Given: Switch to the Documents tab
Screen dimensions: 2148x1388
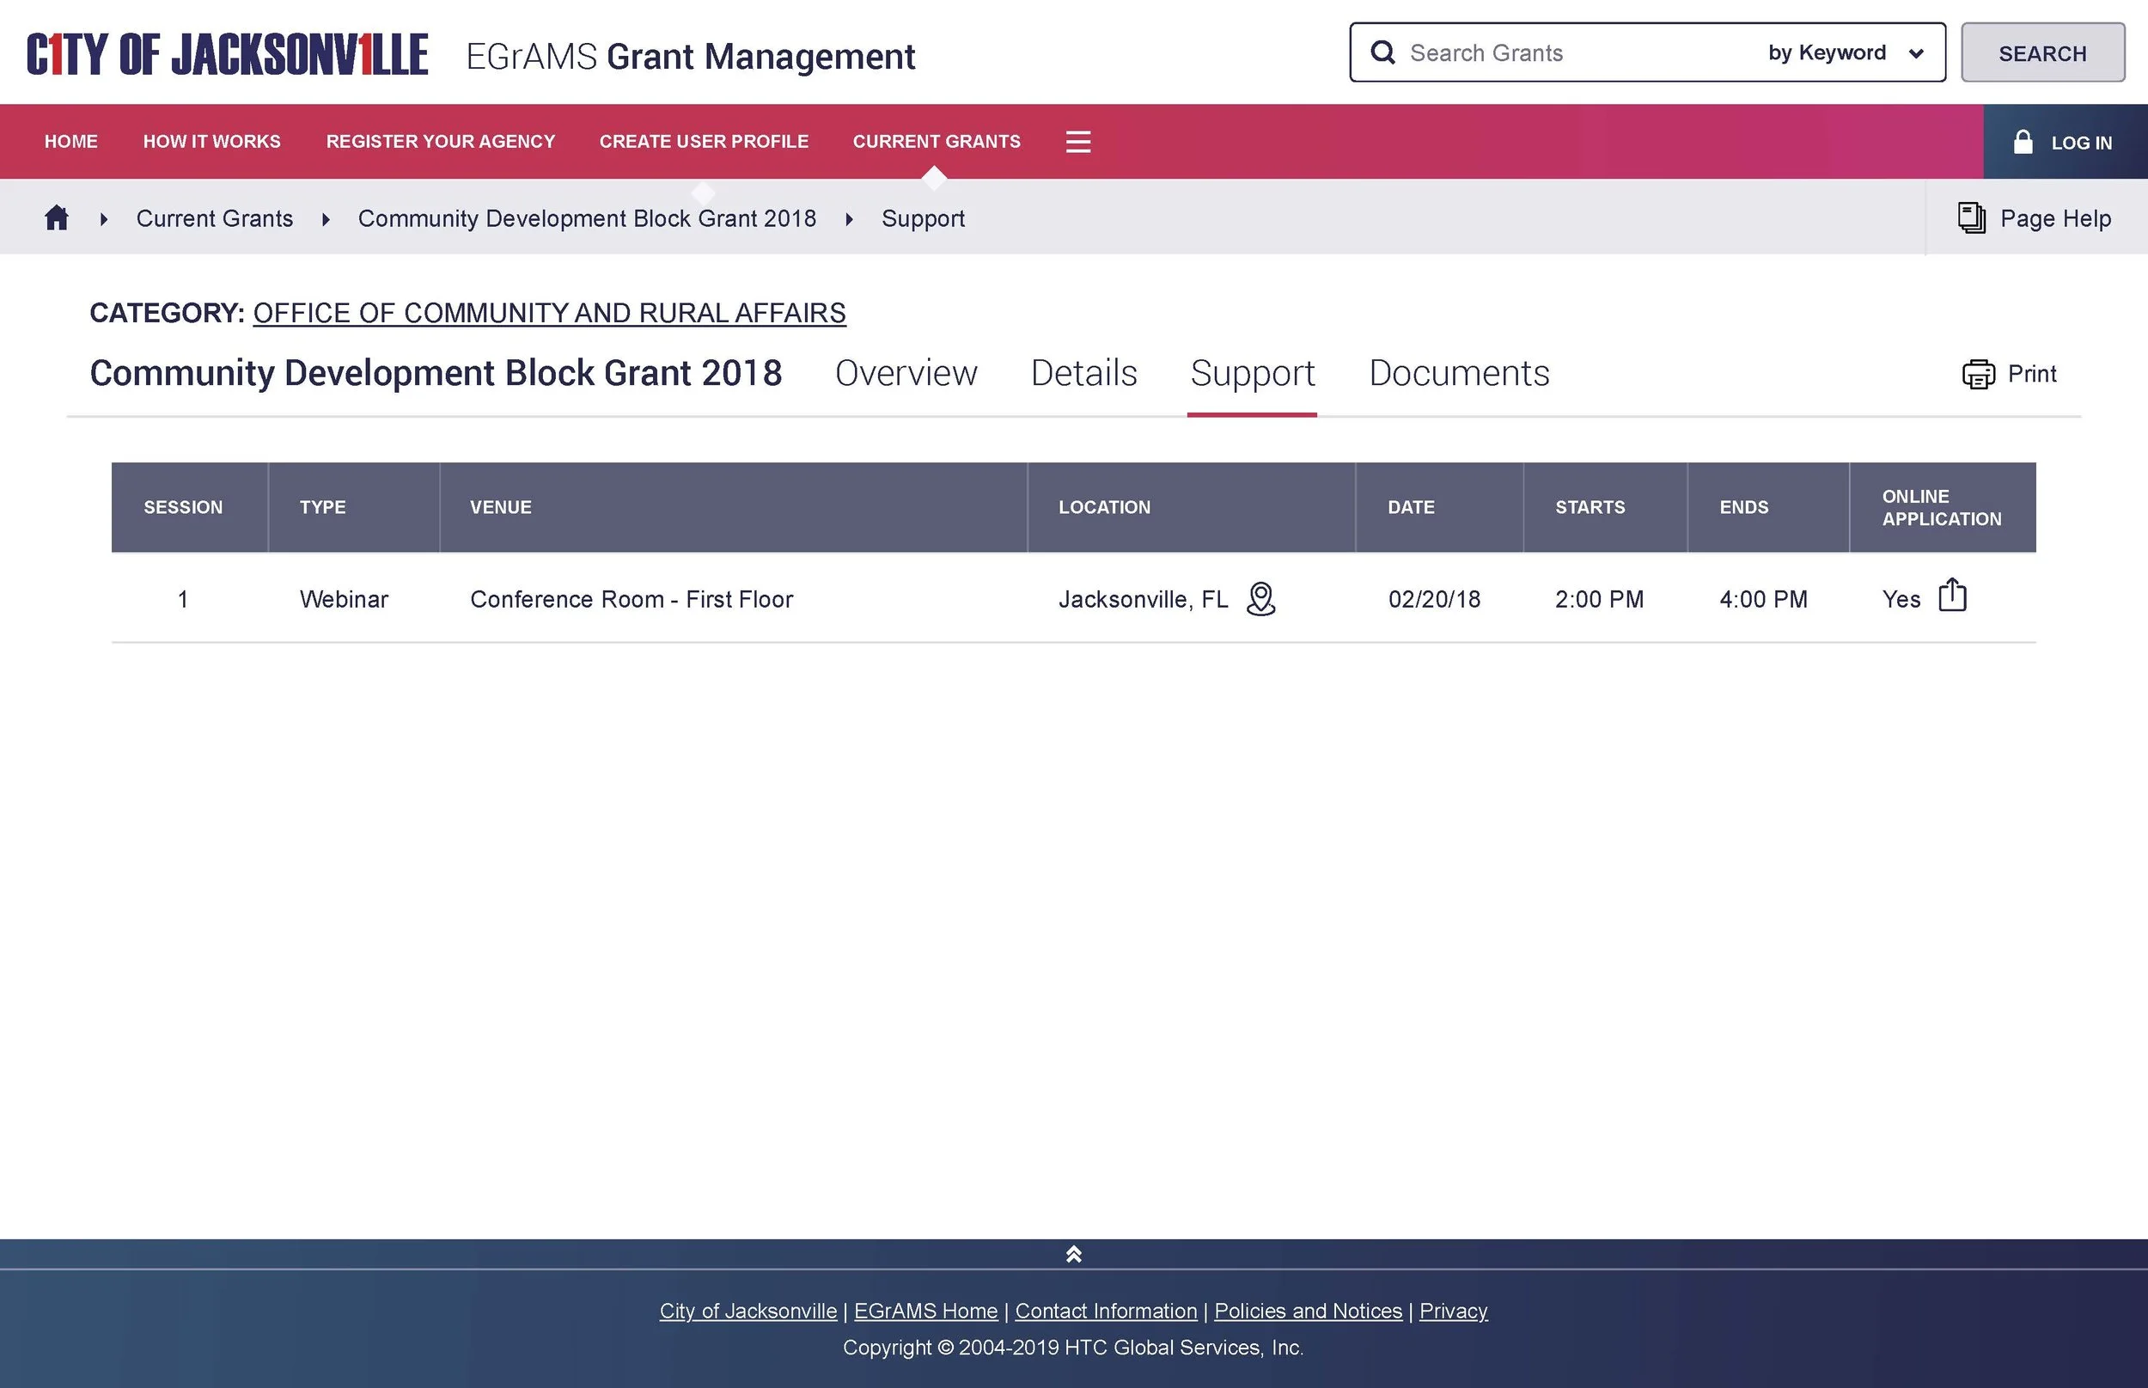Looking at the screenshot, I should point(1459,373).
